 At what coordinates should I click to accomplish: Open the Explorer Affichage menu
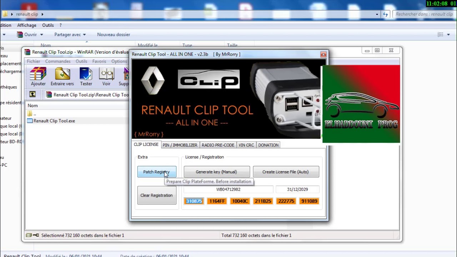[x=27, y=25]
